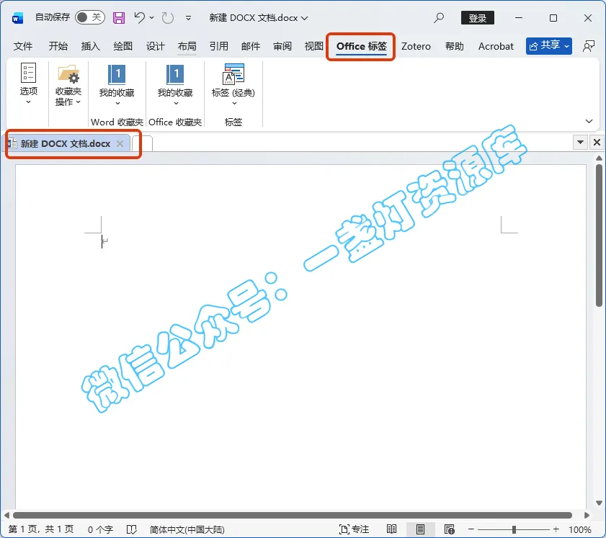The width and height of the screenshot is (606, 538).
Task: Click the new blank tab button
Action: point(142,143)
